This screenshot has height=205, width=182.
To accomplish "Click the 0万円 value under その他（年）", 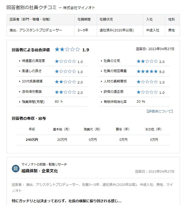I will 154,140.
